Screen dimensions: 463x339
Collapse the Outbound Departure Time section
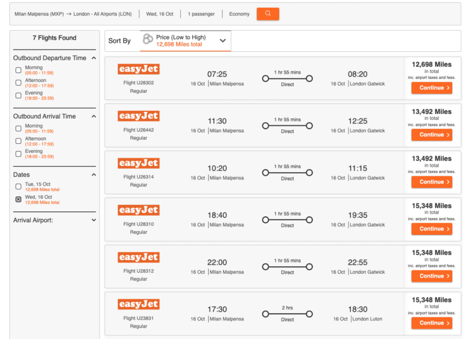[x=93, y=58]
